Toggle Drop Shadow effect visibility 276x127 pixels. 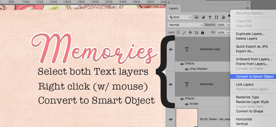coord(187,69)
